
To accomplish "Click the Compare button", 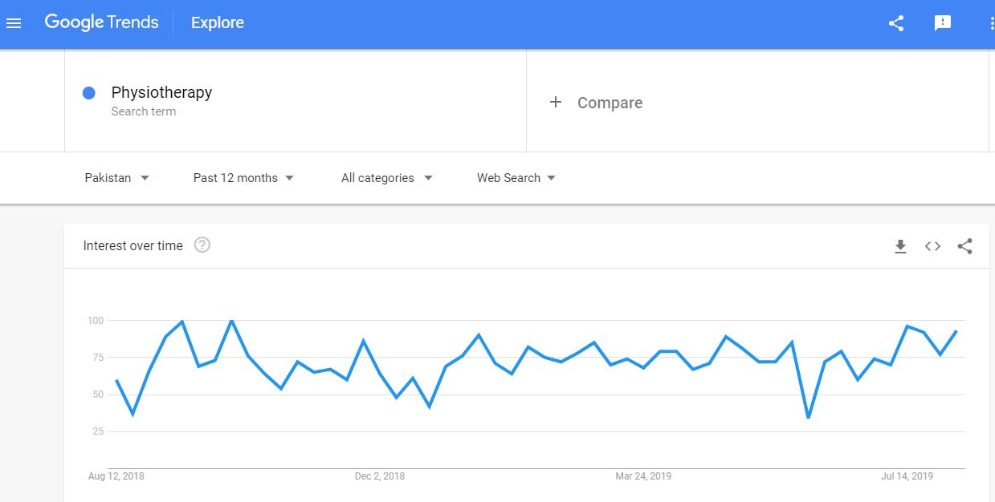I will 610,103.
